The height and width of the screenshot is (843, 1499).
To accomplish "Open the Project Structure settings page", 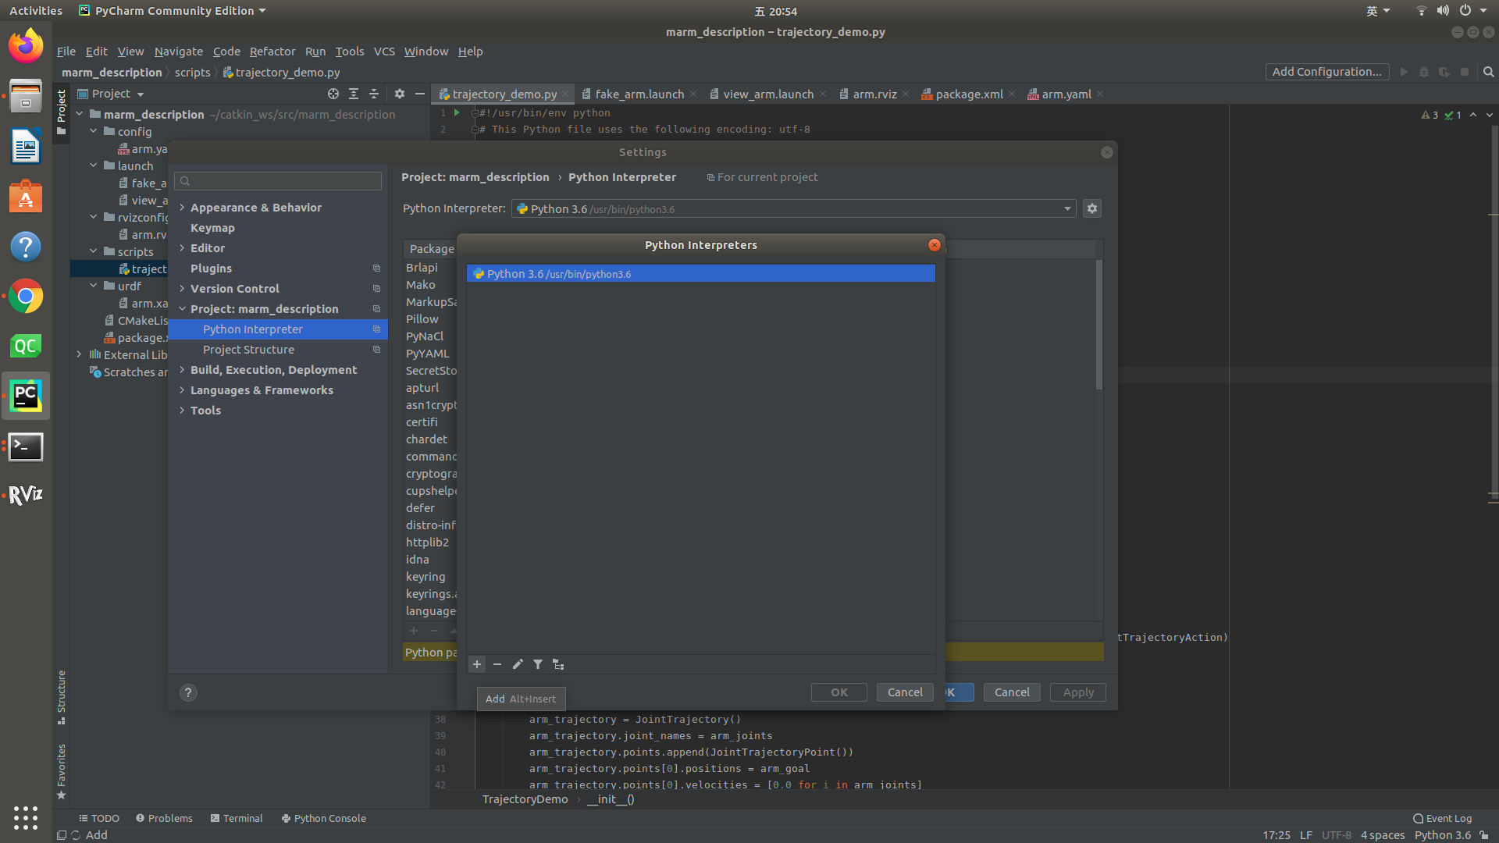I will pos(248,350).
